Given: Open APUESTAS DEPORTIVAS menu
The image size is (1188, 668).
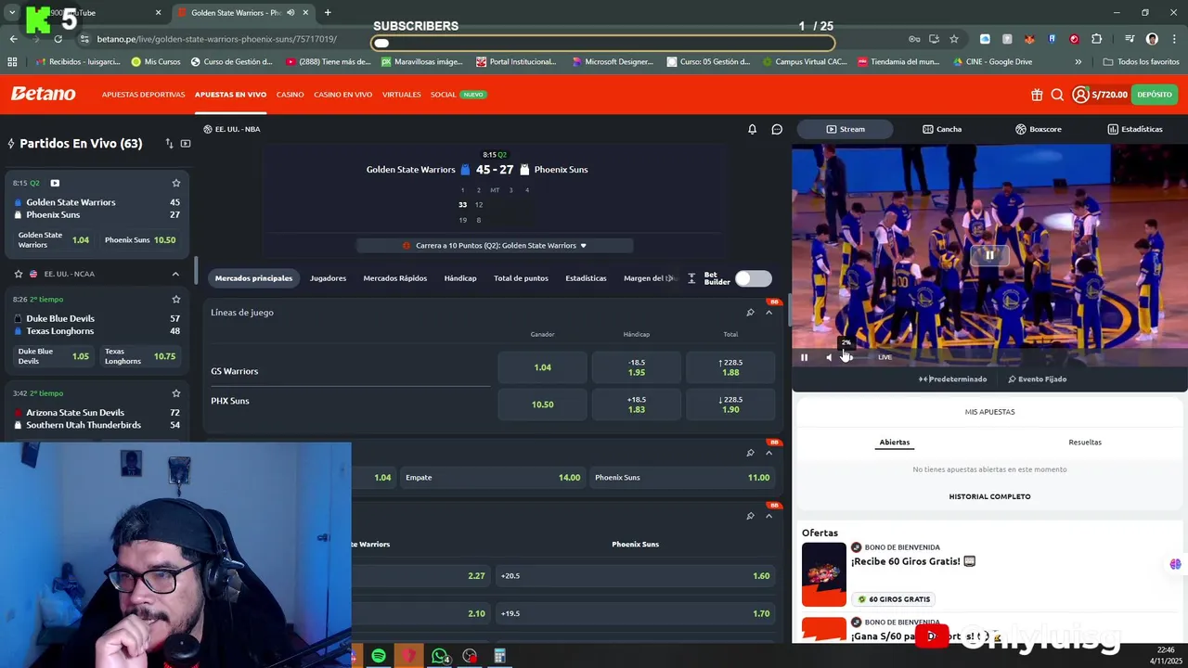Looking at the screenshot, I should pyautogui.click(x=143, y=95).
